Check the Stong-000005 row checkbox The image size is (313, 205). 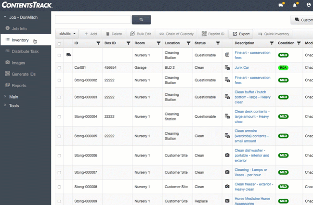pos(59,136)
